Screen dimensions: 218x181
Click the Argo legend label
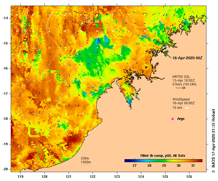pos(181,119)
